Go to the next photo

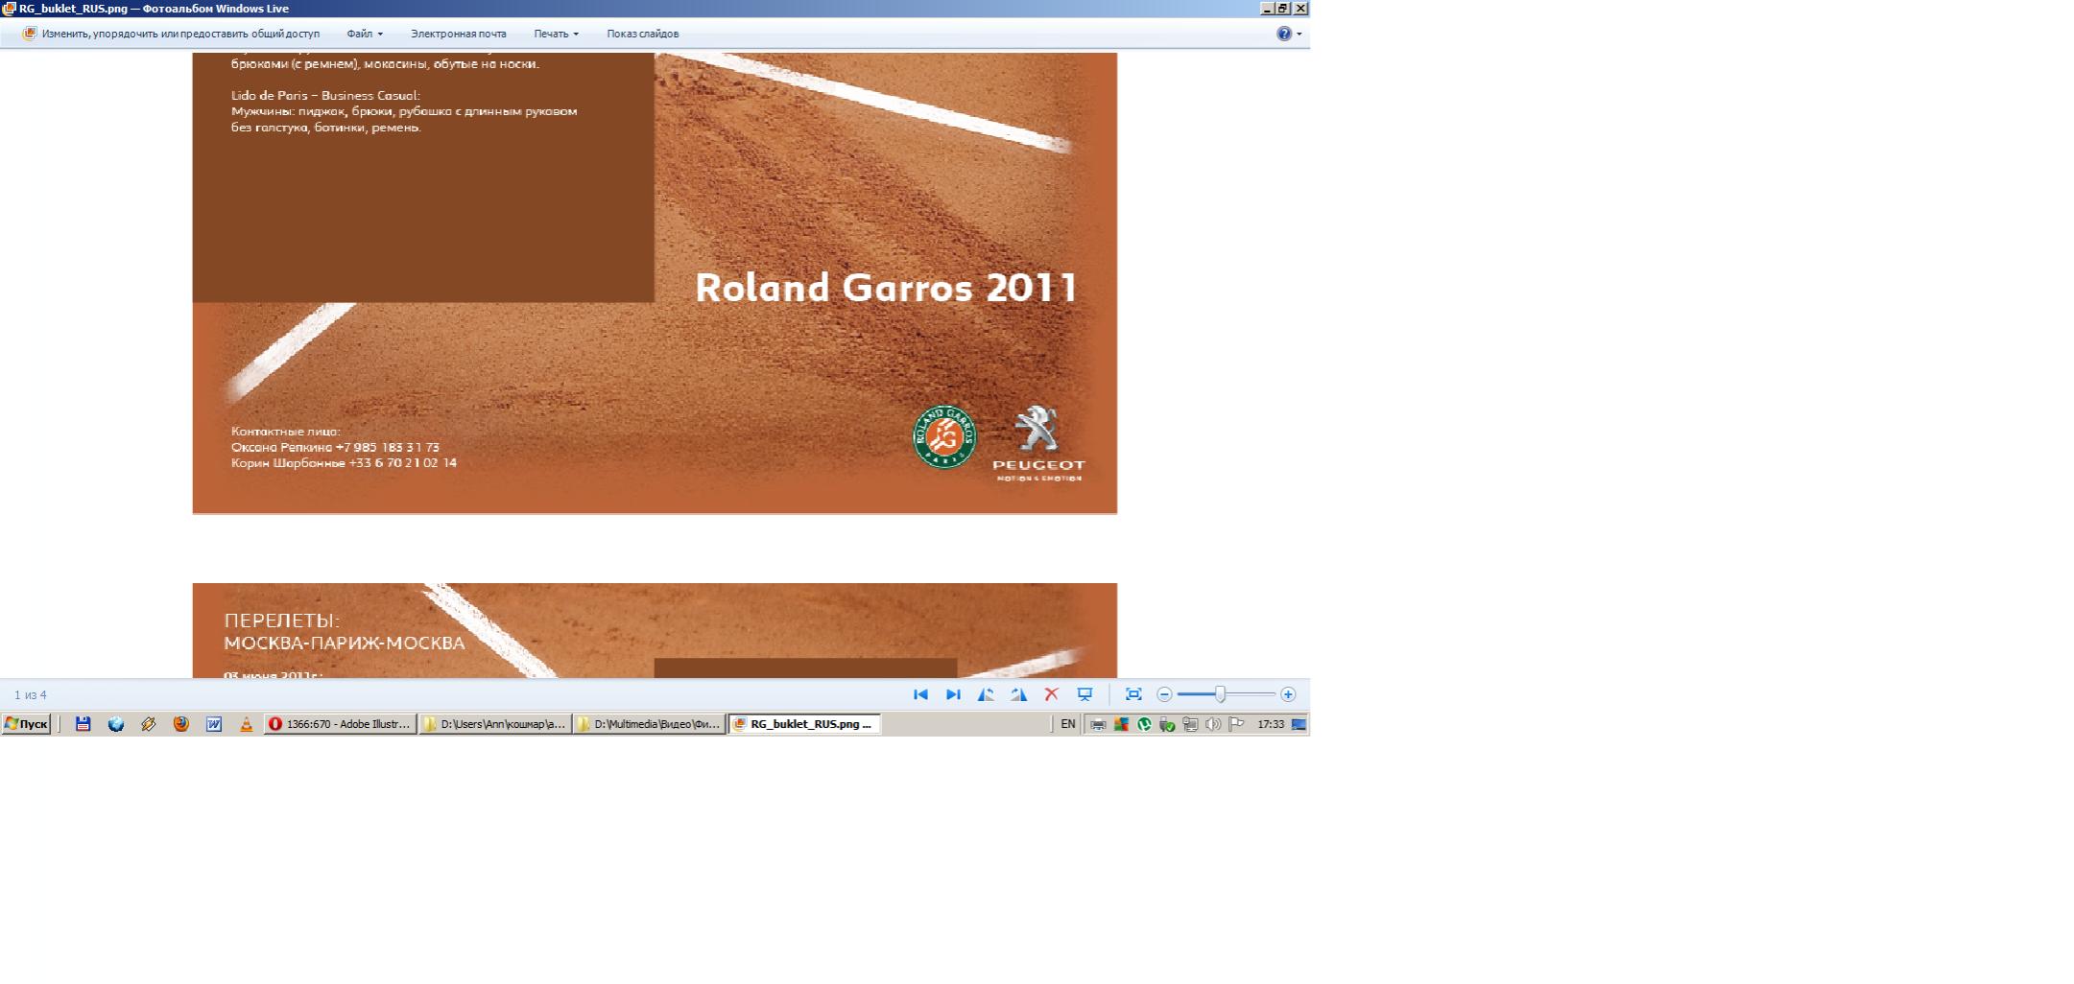[953, 694]
